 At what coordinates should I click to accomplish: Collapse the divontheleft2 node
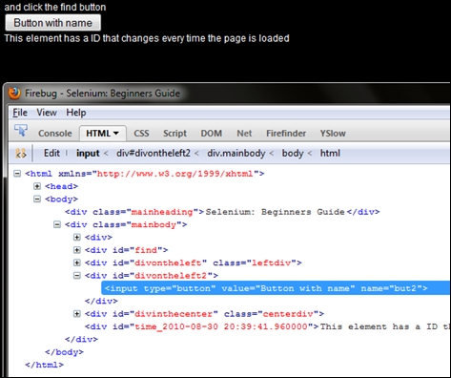pyautogui.click(x=77, y=276)
